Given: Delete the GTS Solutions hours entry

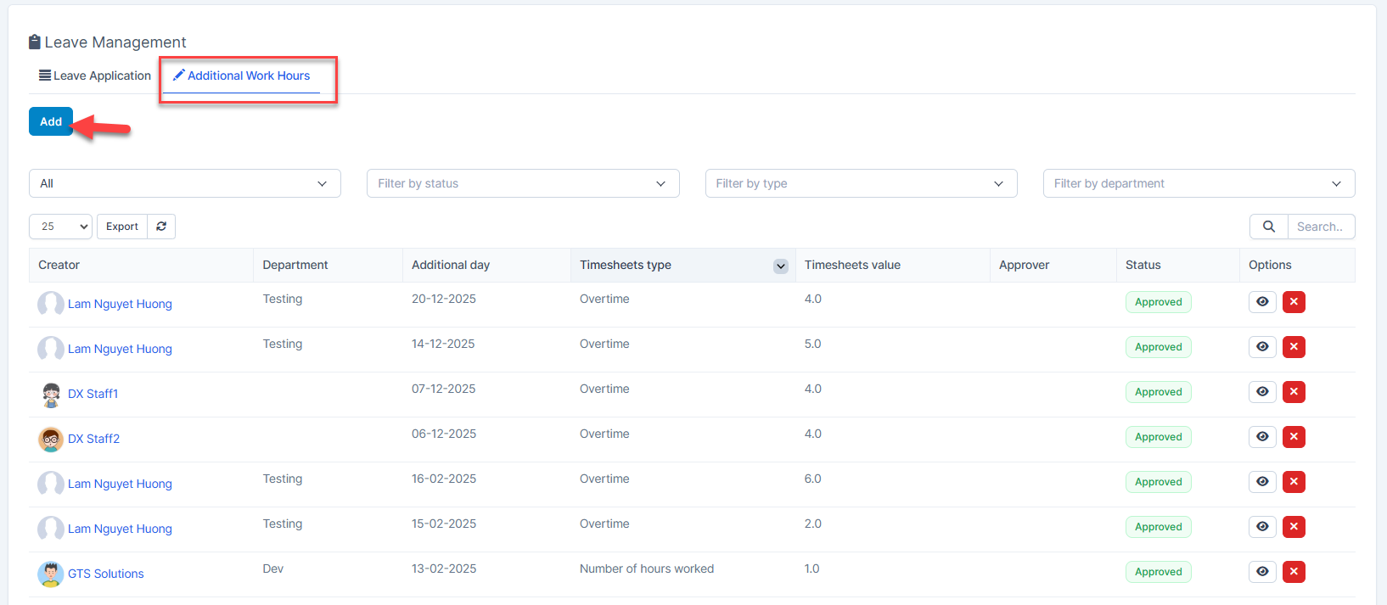Looking at the screenshot, I should point(1294,572).
